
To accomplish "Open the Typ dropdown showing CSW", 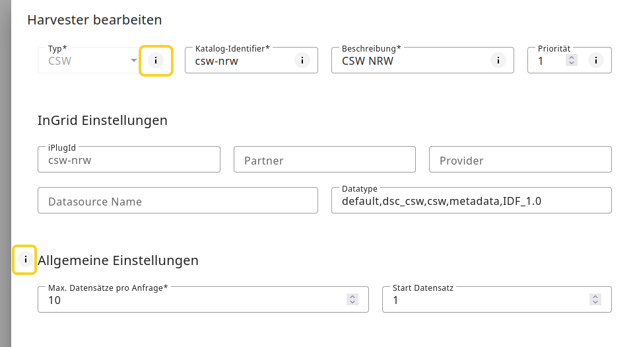I will (89, 61).
